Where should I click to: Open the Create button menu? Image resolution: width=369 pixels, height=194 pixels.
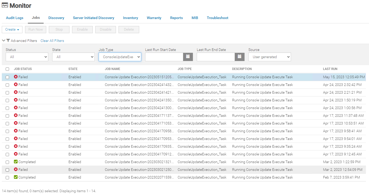12,30
